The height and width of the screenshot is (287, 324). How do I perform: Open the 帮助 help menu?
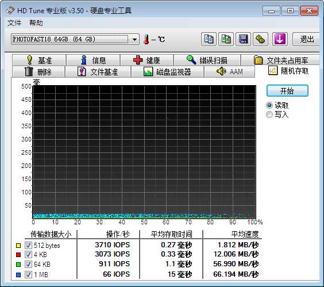[x=36, y=23]
